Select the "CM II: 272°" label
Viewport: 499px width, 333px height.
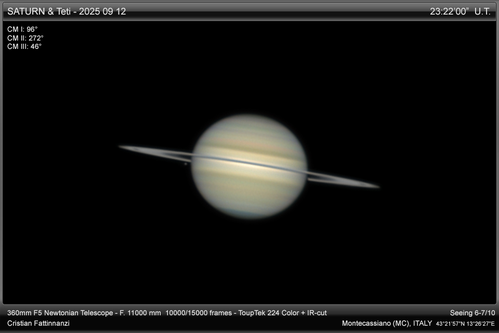[x=25, y=38]
